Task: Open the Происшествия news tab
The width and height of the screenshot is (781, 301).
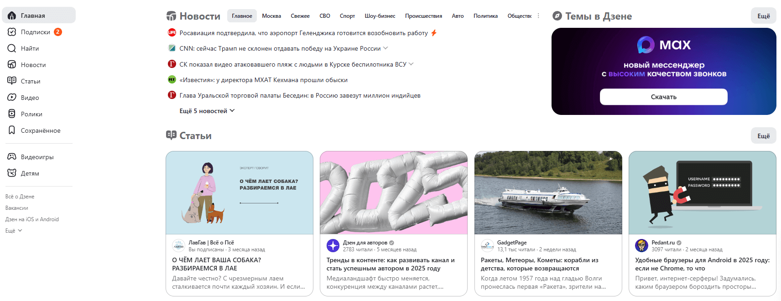Action: (423, 16)
